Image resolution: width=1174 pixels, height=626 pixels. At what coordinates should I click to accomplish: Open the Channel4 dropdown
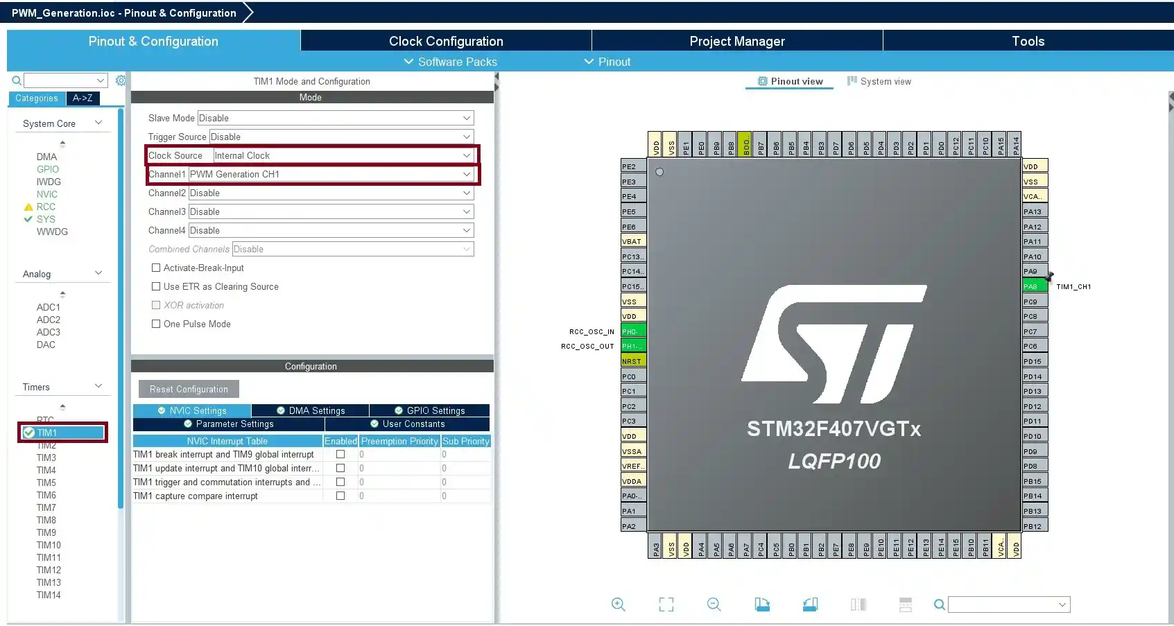(331, 230)
